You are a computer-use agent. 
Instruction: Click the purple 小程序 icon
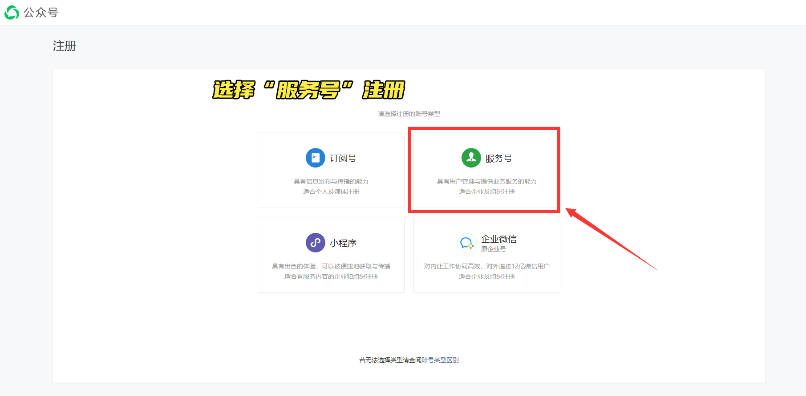click(x=316, y=243)
